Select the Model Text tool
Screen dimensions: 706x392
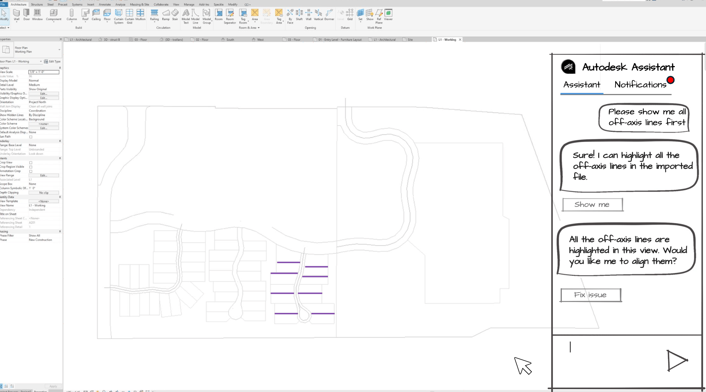coord(186,16)
